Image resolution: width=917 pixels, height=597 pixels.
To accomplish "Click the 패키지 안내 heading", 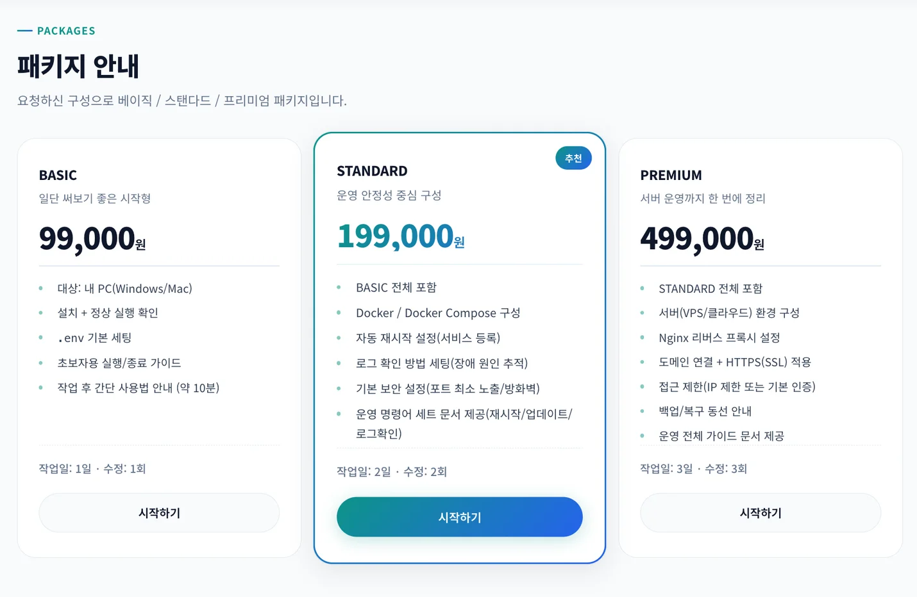I will coord(78,66).
